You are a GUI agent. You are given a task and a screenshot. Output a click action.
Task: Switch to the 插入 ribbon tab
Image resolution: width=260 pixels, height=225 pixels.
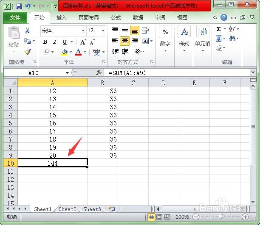[61, 17]
